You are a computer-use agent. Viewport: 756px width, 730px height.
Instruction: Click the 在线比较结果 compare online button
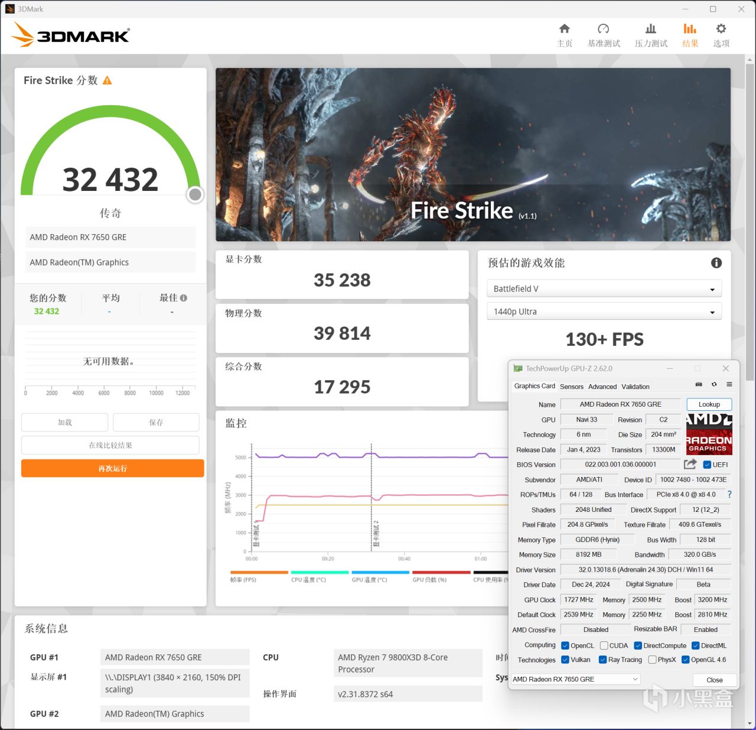pos(110,445)
